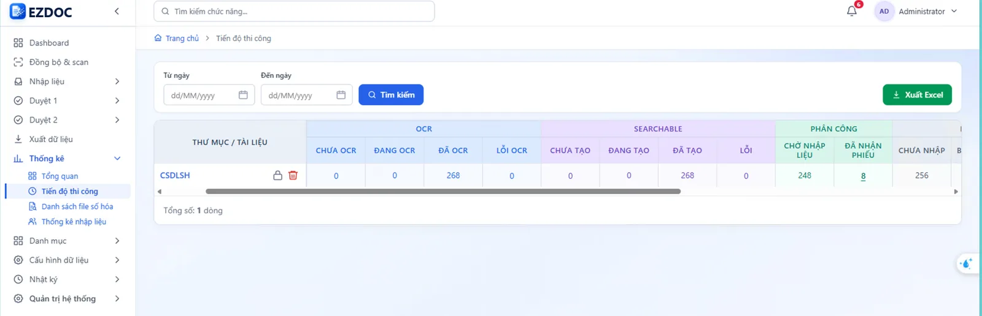
Task: Click the Thống kê chart icon
Action: click(x=18, y=159)
